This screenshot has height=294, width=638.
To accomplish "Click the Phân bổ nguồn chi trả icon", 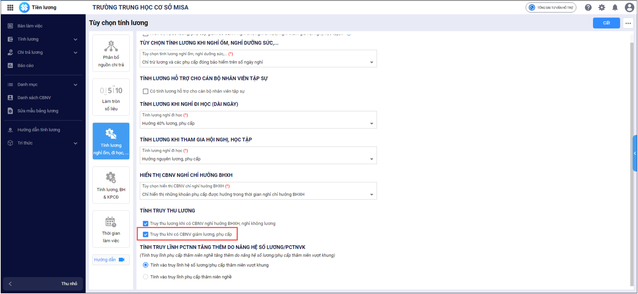I will click(x=111, y=46).
